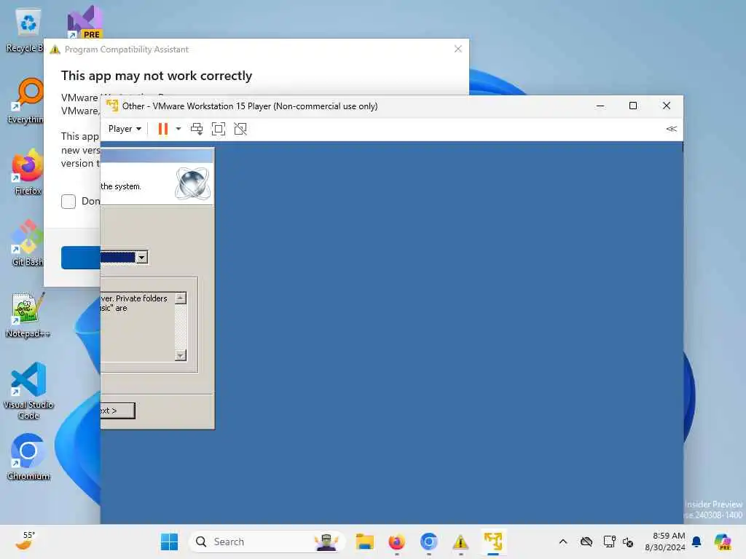Open the muted volume tray icon

[x=628, y=542]
